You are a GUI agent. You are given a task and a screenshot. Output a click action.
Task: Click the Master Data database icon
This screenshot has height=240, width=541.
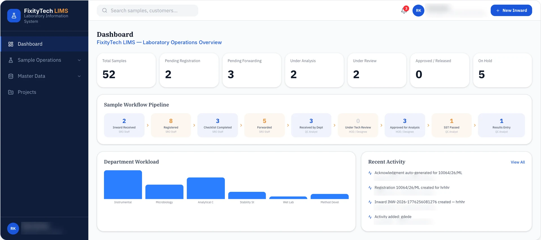[11, 76]
